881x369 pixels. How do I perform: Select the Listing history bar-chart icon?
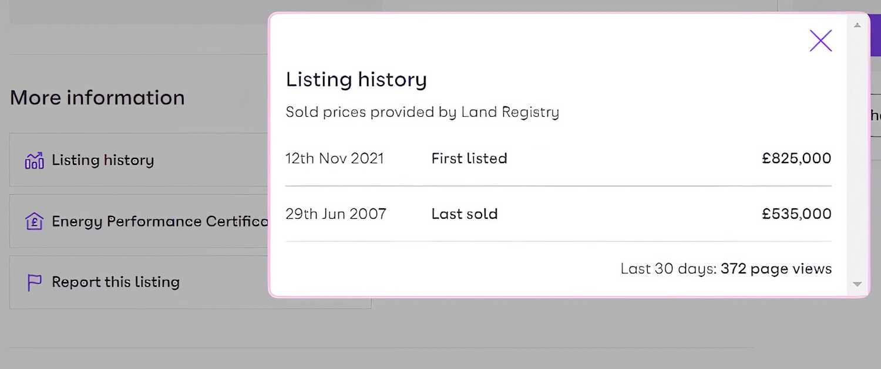pyautogui.click(x=34, y=160)
